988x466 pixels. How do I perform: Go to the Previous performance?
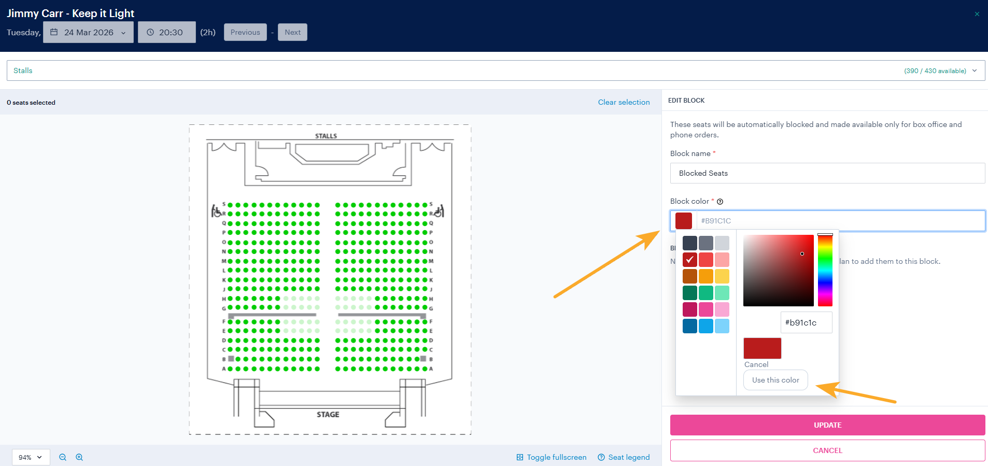click(x=245, y=32)
